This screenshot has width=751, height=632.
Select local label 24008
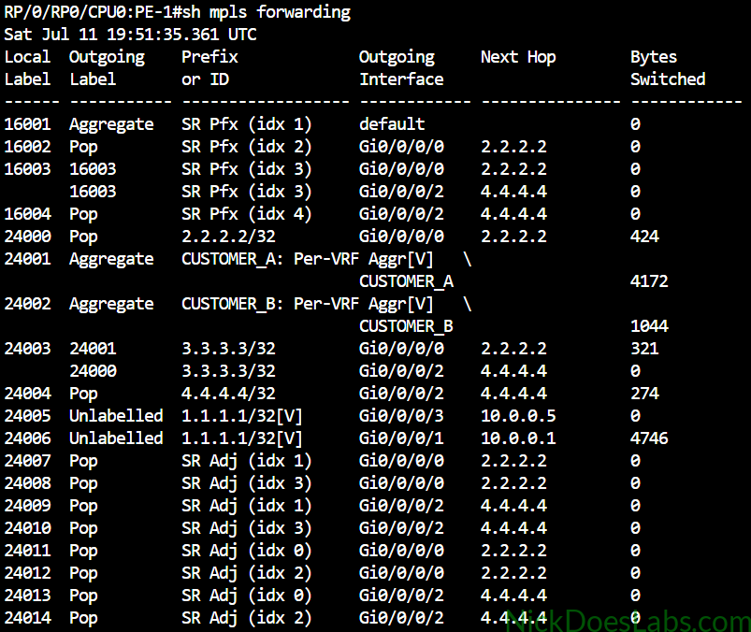coord(27,483)
